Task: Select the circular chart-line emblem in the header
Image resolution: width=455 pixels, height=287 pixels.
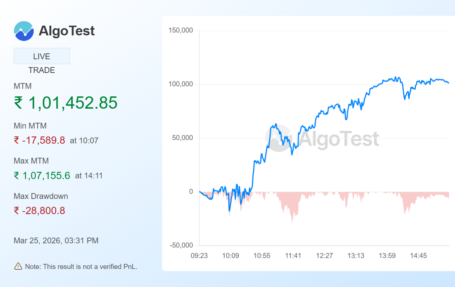Action: pyautogui.click(x=24, y=31)
